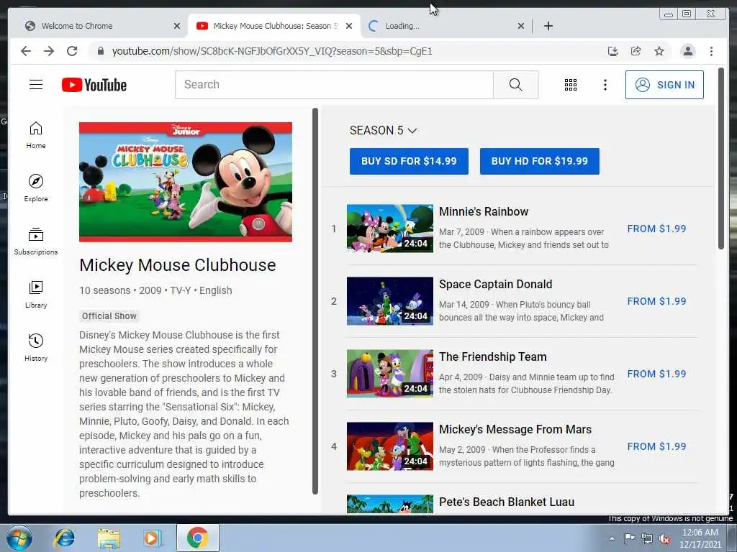Click the SIGN IN button
The image size is (737, 552).
[x=664, y=85]
